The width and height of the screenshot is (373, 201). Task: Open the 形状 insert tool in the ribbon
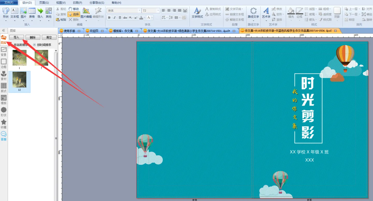(x=6, y=13)
